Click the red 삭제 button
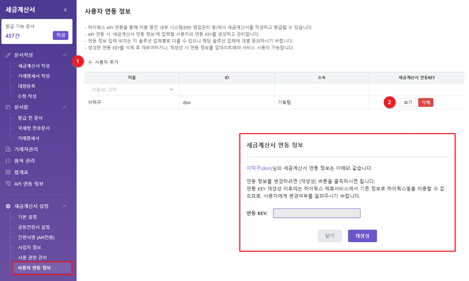 click(425, 103)
